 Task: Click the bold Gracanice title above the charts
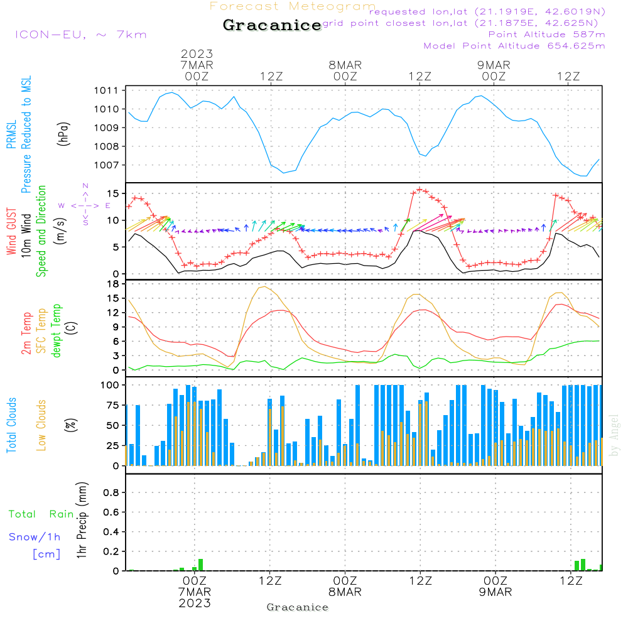(272, 25)
